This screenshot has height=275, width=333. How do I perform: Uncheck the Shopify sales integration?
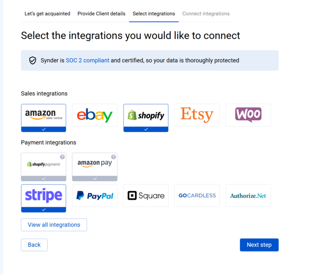pyautogui.click(x=146, y=117)
